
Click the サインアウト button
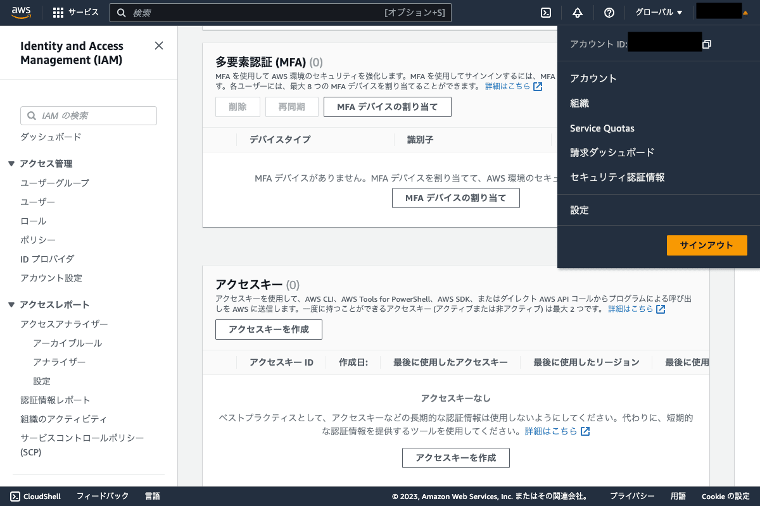click(x=707, y=245)
